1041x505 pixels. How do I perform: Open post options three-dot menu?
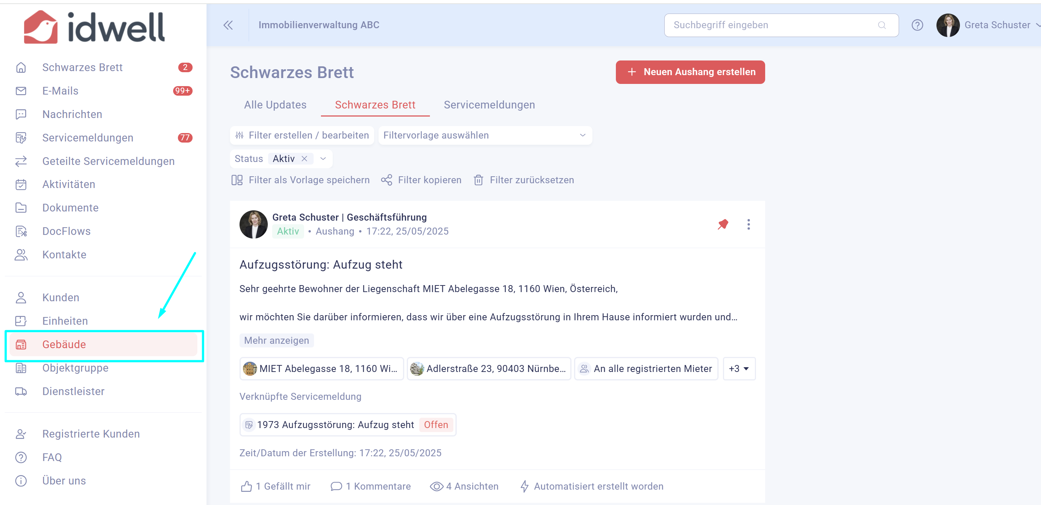(748, 224)
